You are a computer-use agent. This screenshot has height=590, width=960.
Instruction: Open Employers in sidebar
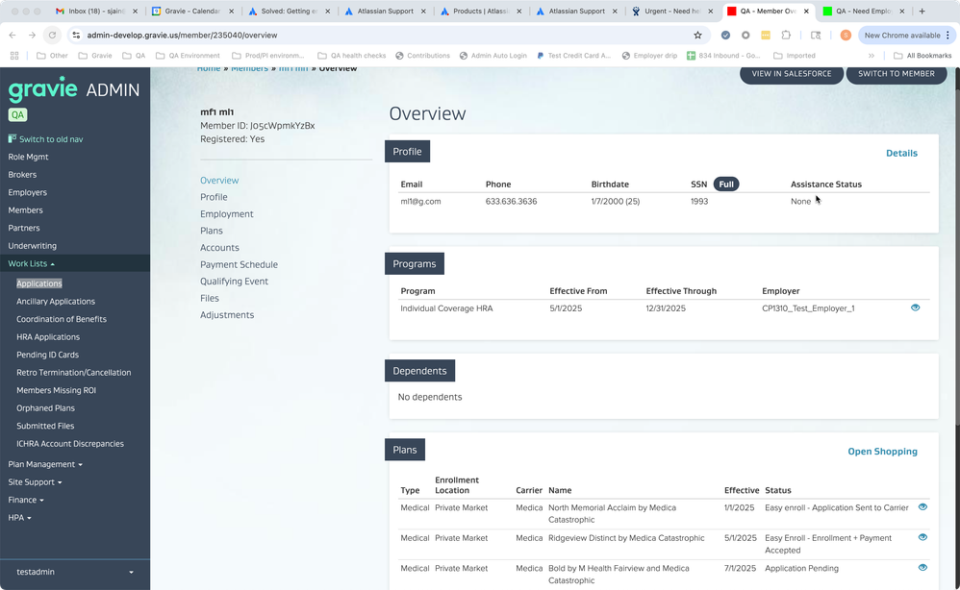[x=28, y=192]
